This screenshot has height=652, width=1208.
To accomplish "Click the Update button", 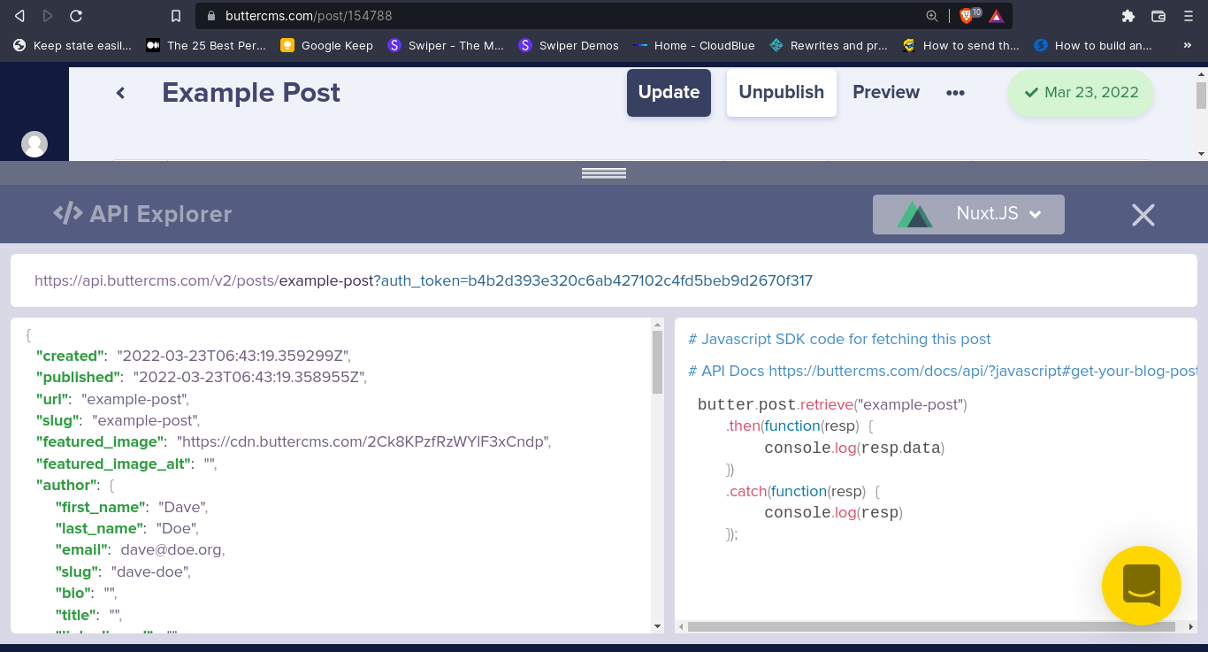I will coord(669,93).
